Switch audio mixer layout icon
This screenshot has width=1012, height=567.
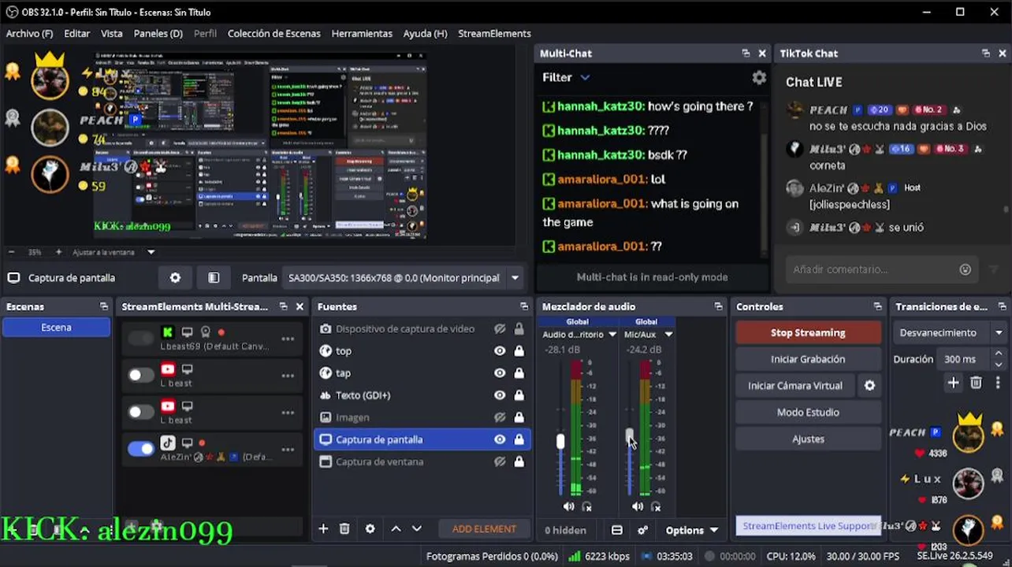click(617, 530)
